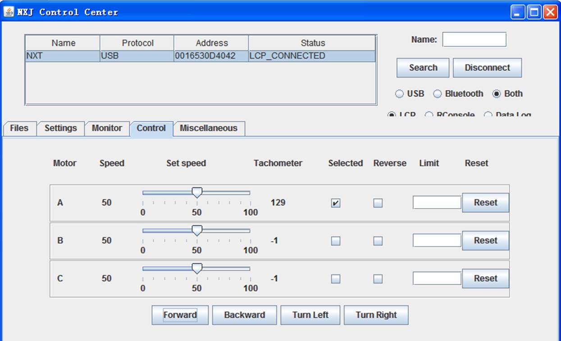Click the address cell 0016530D4042
The image size is (561, 341).
coord(211,56)
